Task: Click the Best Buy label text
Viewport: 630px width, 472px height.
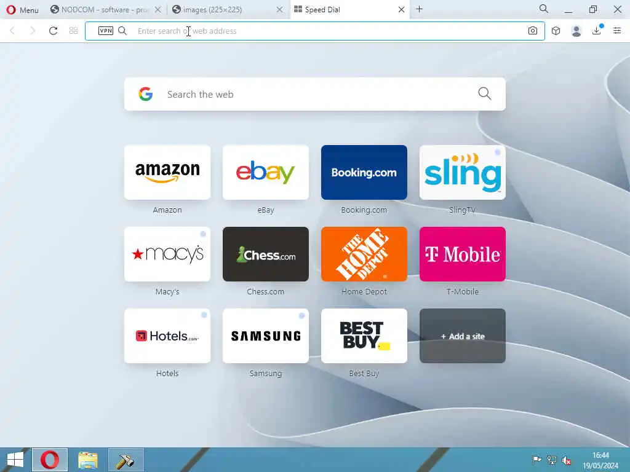Action: 364,374
